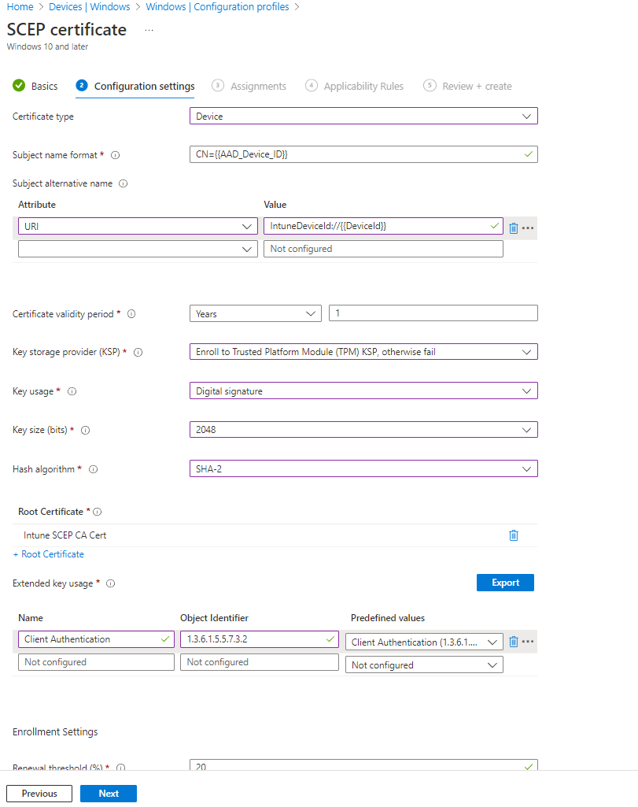The image size is (638, 807).
Task: Click the Key storage provider info icon
Action: [138, 352]
